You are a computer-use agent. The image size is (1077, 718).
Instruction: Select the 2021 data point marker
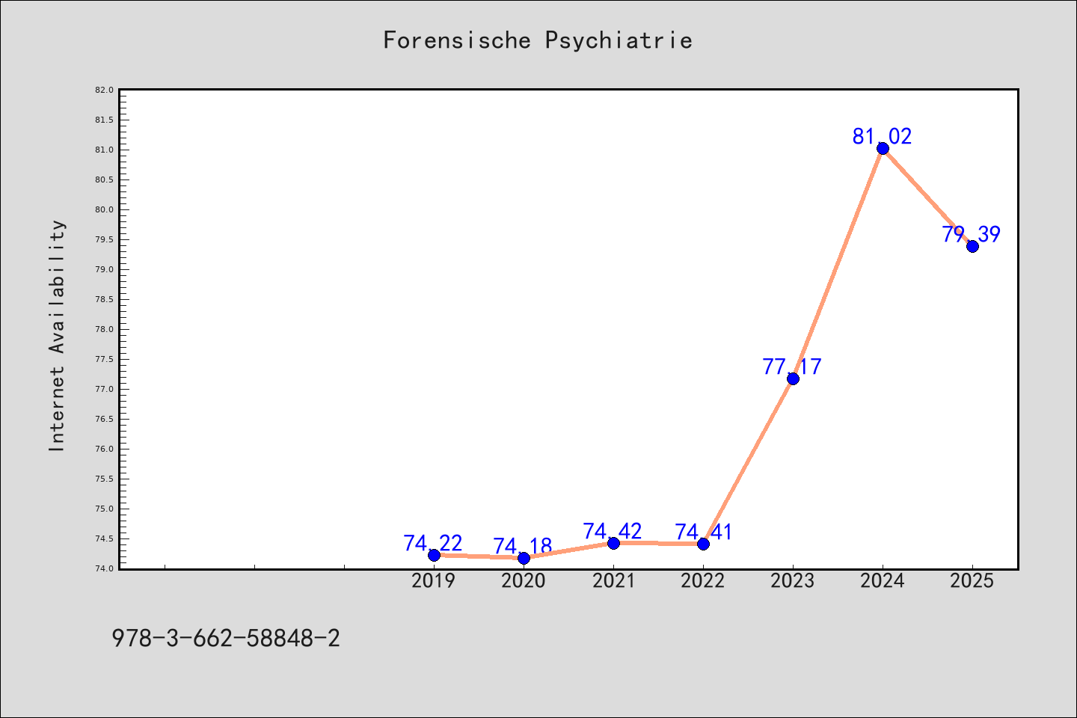point(613,543)
